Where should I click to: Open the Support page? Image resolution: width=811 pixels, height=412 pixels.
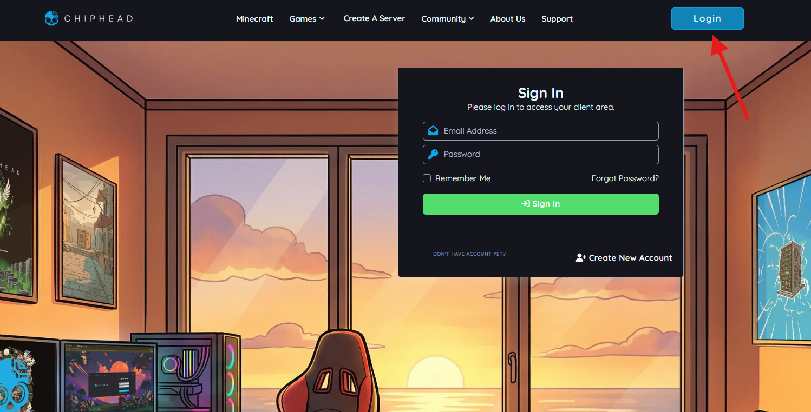pos(557,19)
